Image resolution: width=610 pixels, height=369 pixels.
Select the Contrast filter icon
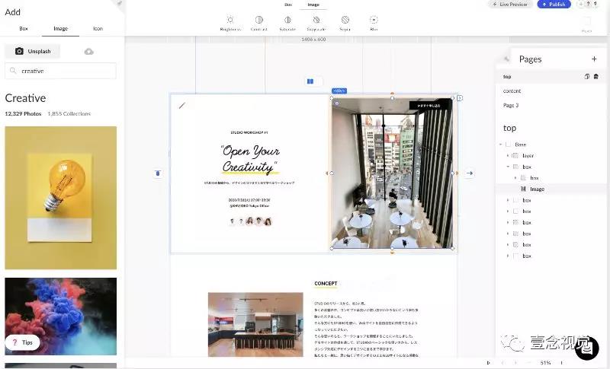(259, 20)
